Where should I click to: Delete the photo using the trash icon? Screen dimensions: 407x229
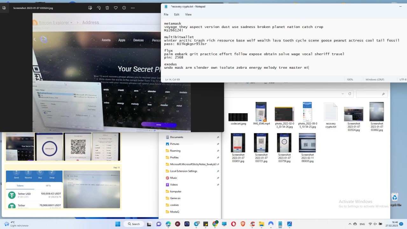coord(107,8)
